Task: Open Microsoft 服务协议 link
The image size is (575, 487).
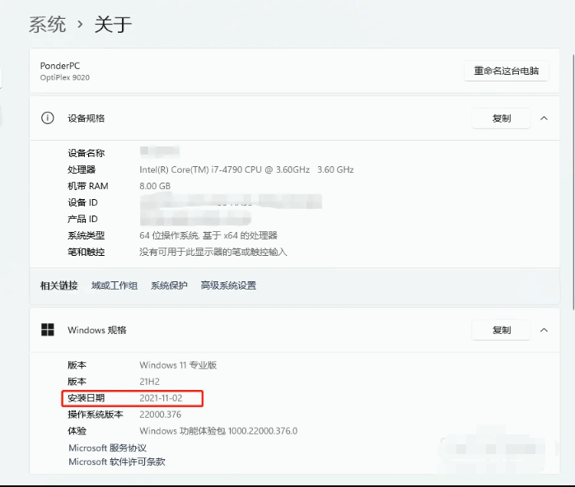Action: point(107,448)
